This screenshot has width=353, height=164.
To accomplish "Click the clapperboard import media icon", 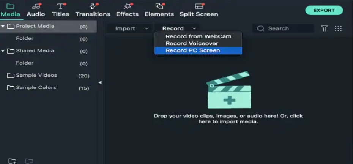I will coord(229,90).
